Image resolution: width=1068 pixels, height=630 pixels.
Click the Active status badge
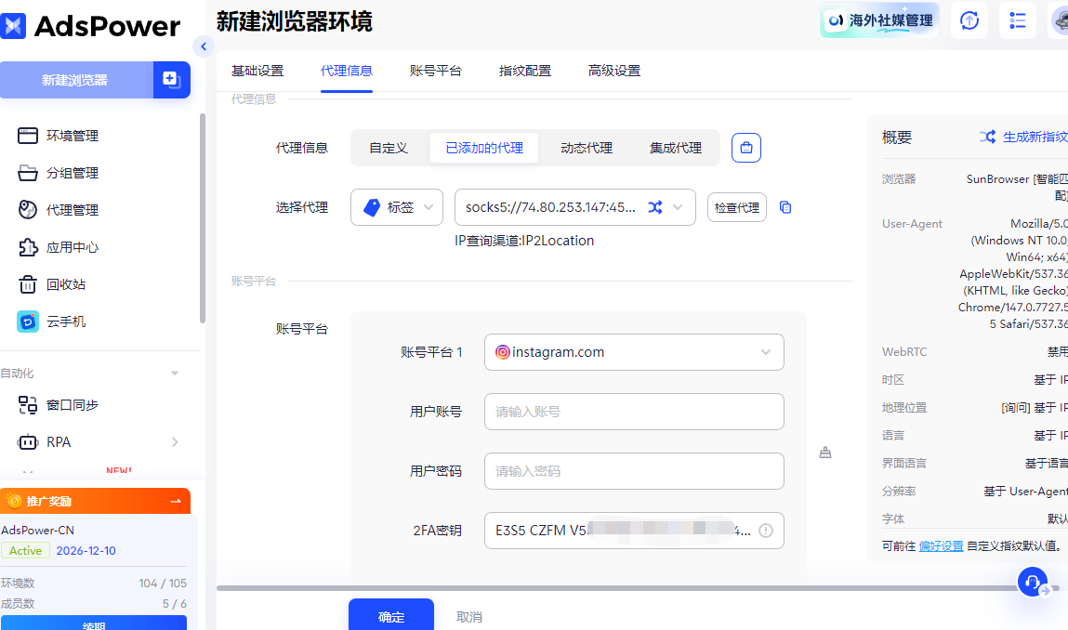pyautogui.click(x=25, y=550)
